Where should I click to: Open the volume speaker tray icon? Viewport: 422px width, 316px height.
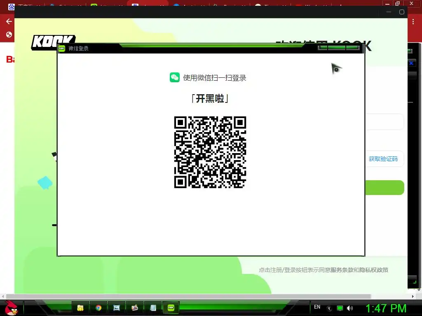tap(350, 308)
